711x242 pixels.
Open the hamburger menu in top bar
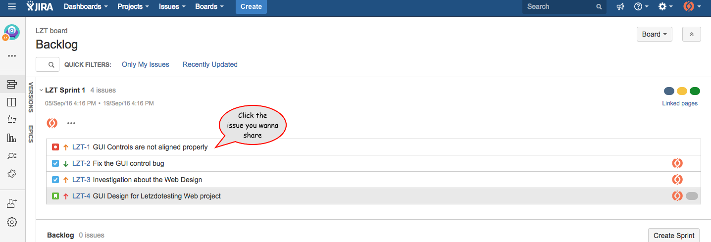[12, 7]
